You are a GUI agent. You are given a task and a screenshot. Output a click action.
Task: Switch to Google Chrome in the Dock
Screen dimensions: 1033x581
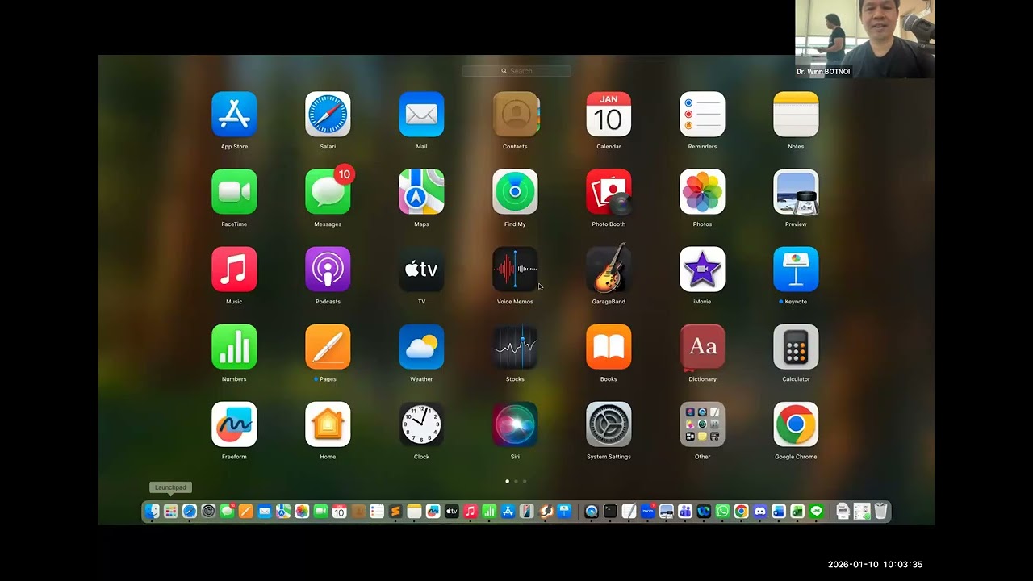pos(741,511)
